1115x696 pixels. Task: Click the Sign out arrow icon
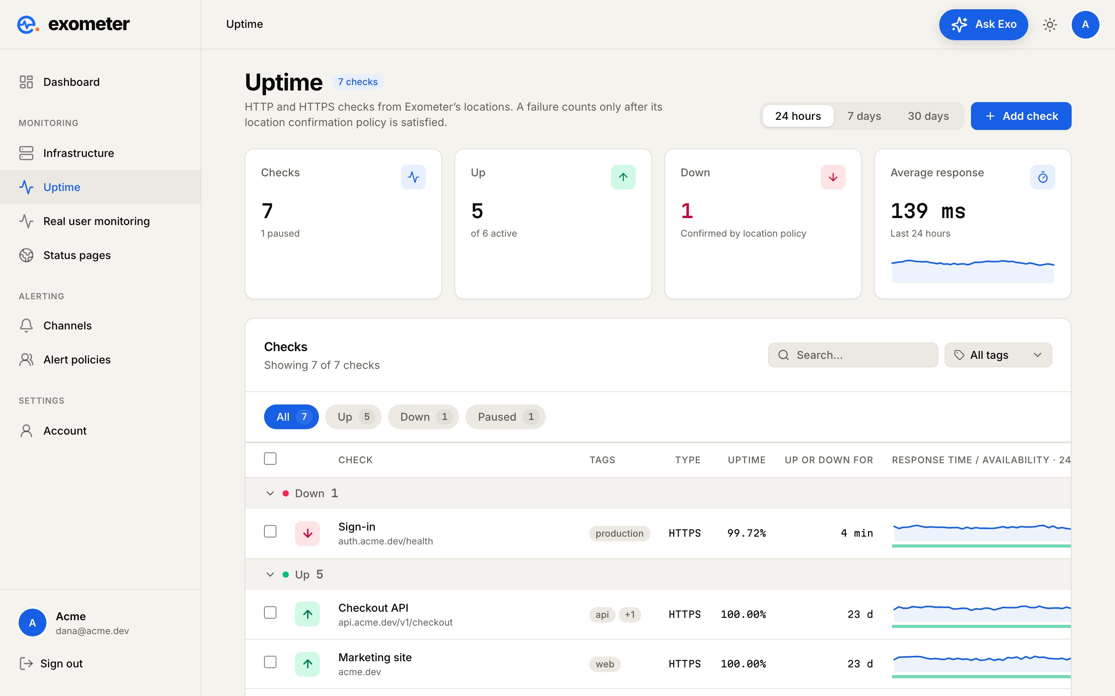(26, 663)
